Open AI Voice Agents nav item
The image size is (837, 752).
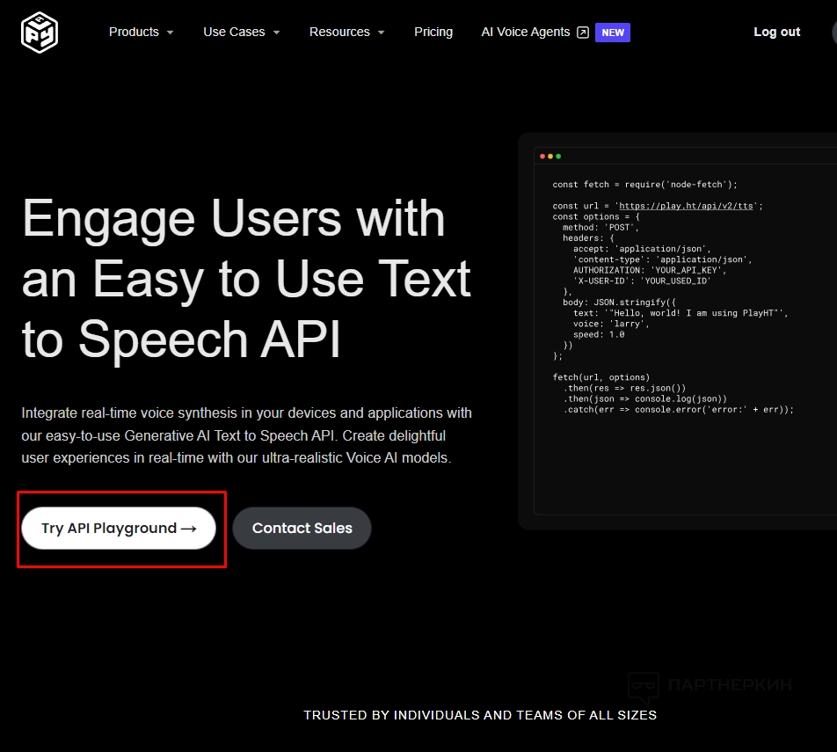(526, 32)
